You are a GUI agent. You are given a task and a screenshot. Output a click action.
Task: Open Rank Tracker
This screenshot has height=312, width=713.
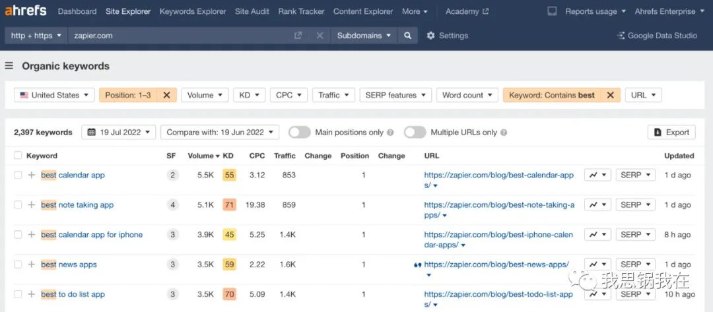[x=302, y=11]
